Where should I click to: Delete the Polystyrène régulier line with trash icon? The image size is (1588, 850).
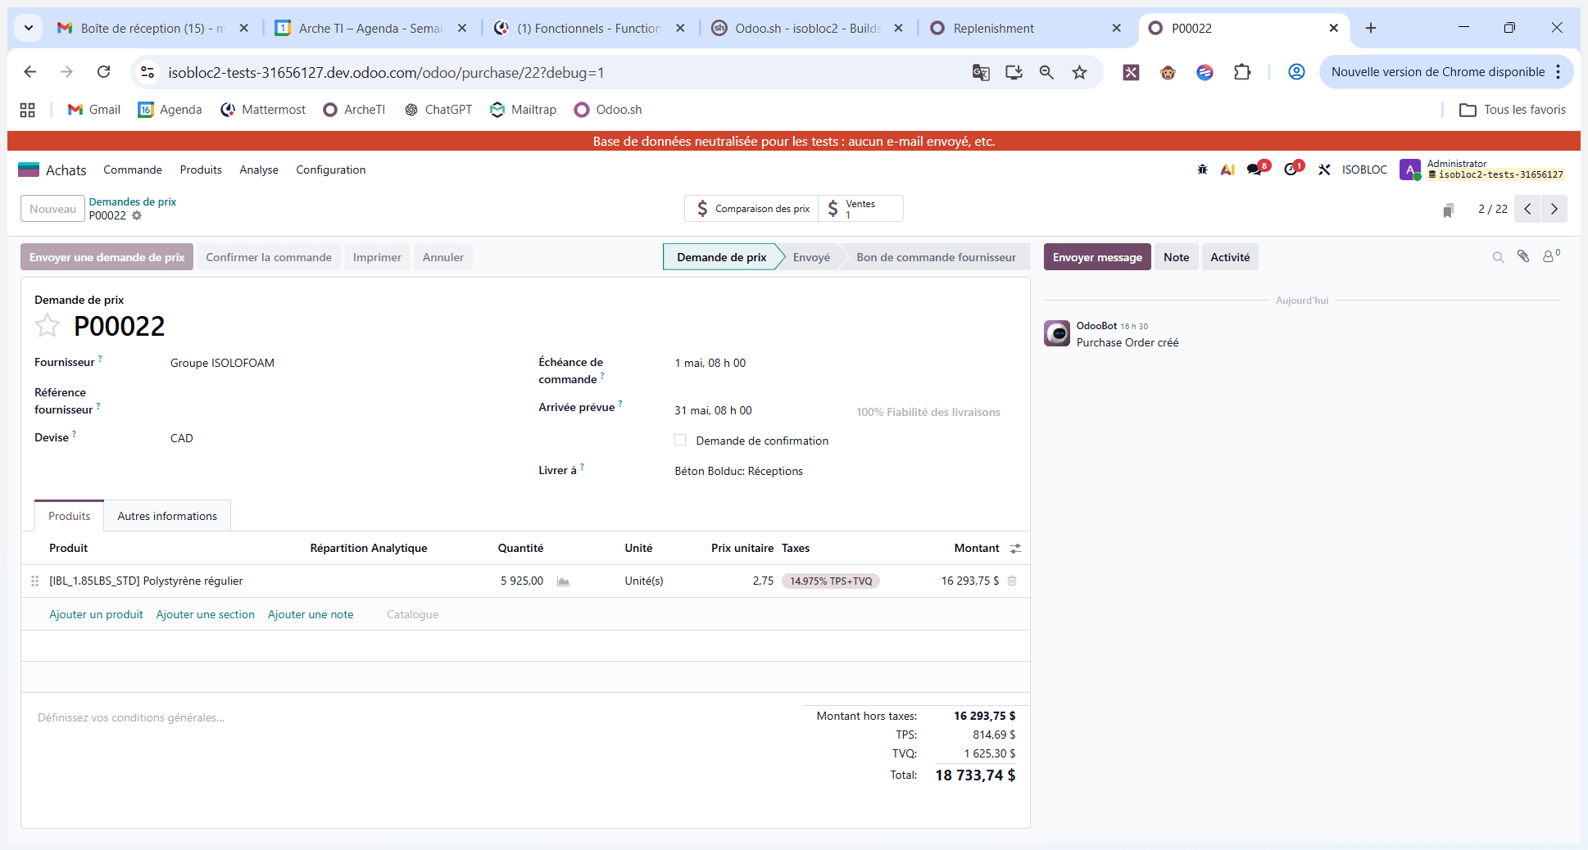coord(1012,581)
